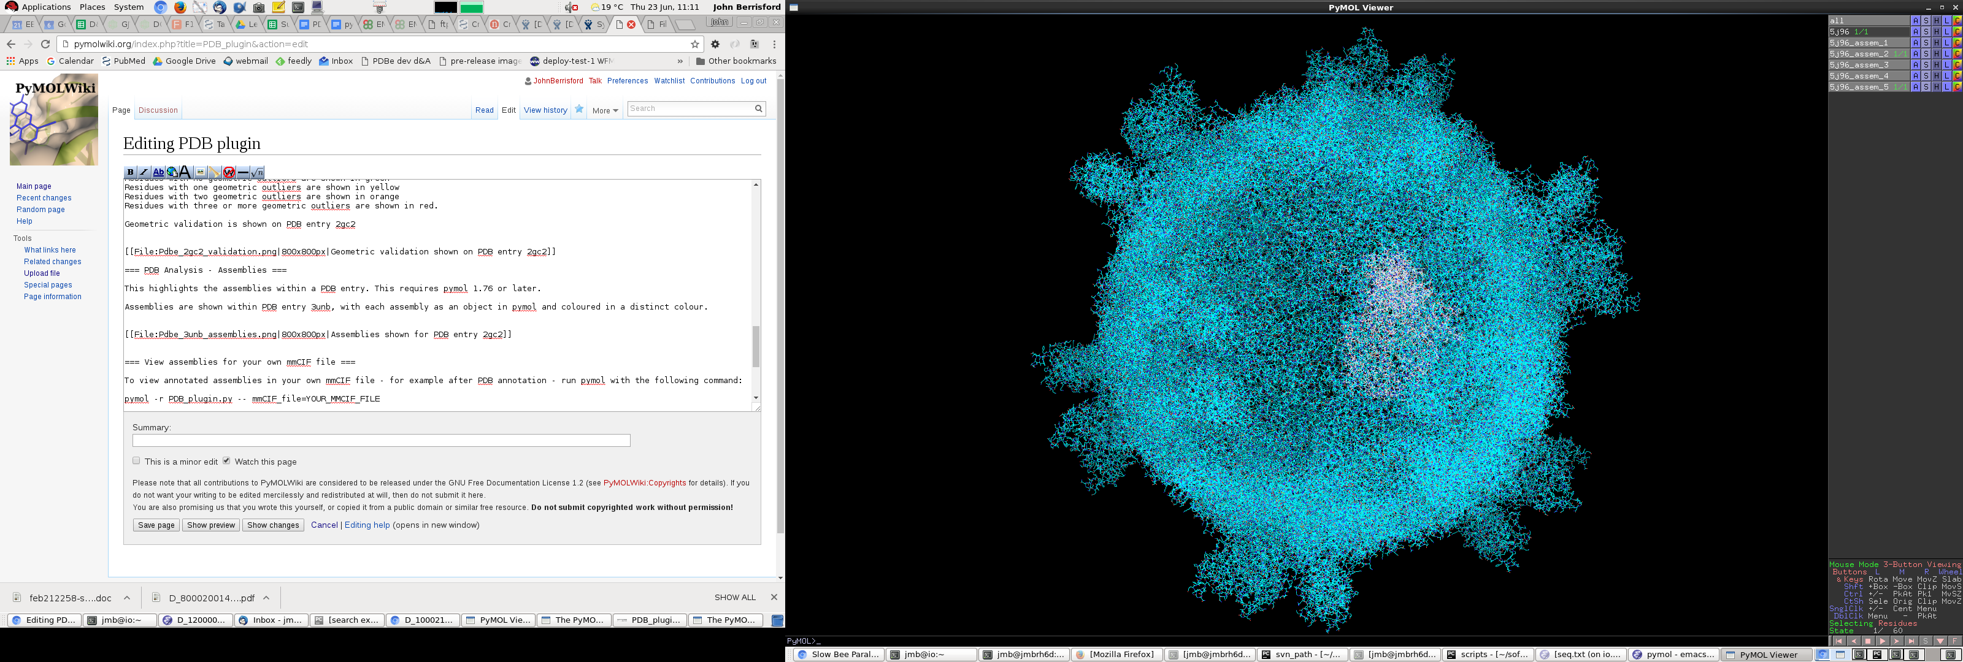The width and height of the screenshot is (1963, 662).
Task: Open Action menu for 5j96_assem_1
Action: [x=1915, y=44]
